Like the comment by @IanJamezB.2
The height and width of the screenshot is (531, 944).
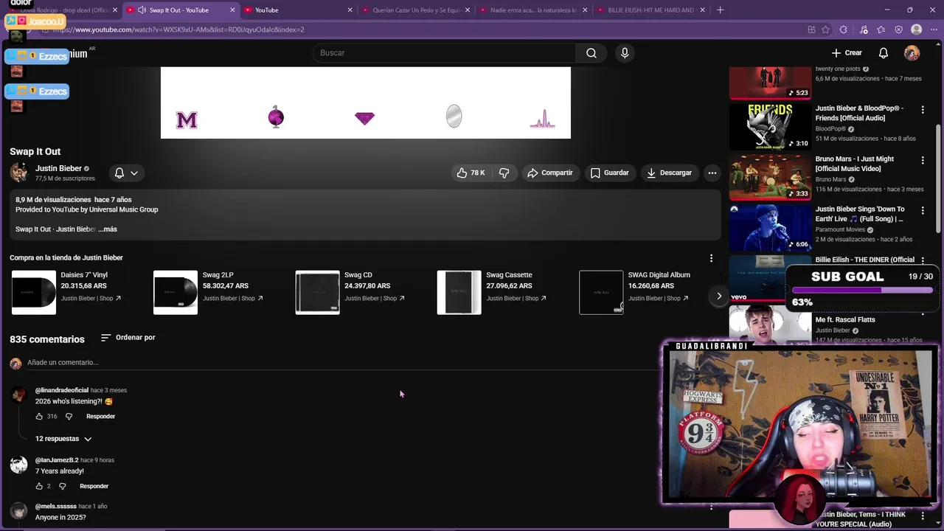39,486
